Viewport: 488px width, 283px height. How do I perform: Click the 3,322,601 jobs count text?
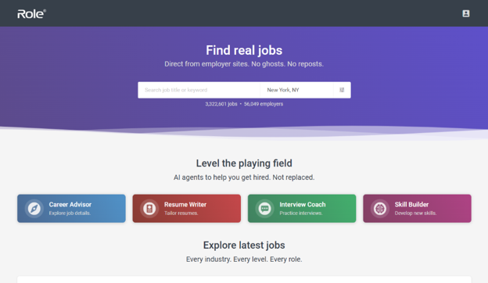221,104
